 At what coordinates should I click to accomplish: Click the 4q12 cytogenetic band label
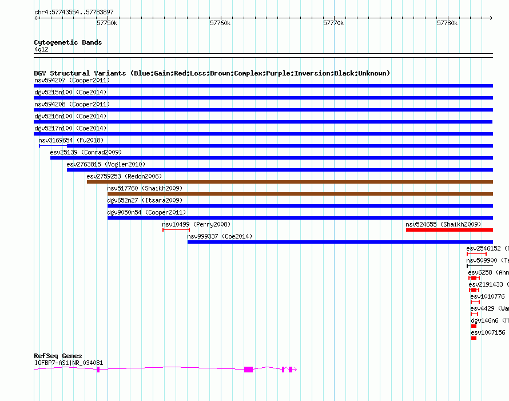point(41,49)
